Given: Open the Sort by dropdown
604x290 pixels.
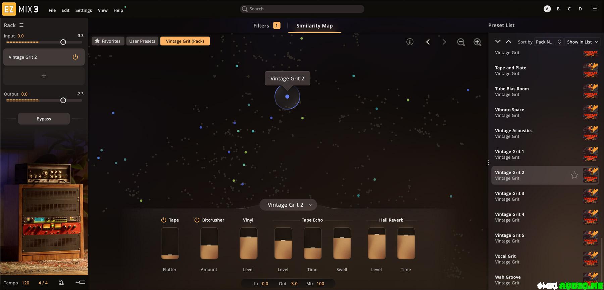Looking at the screenshot, I should tap(548, 42).
